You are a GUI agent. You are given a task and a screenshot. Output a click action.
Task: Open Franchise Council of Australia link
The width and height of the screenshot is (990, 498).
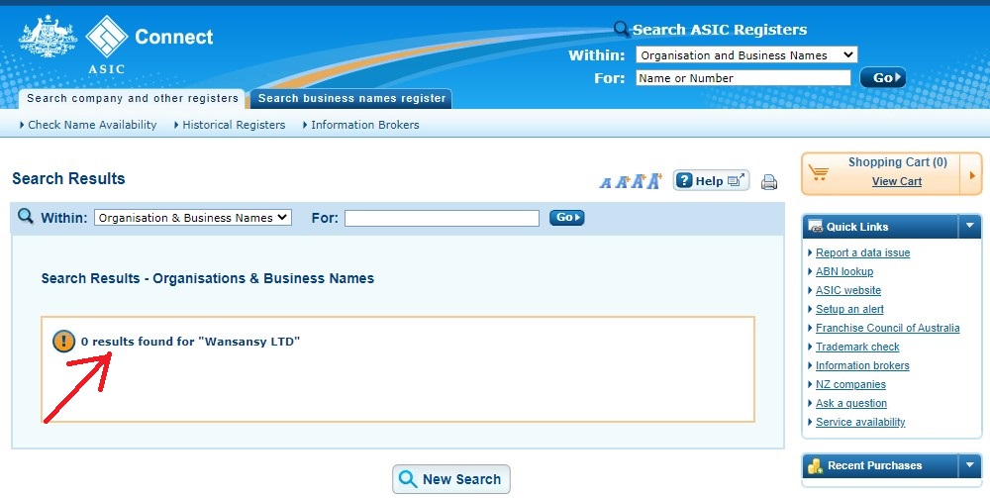pyautogui.click(x=887, y=329)
